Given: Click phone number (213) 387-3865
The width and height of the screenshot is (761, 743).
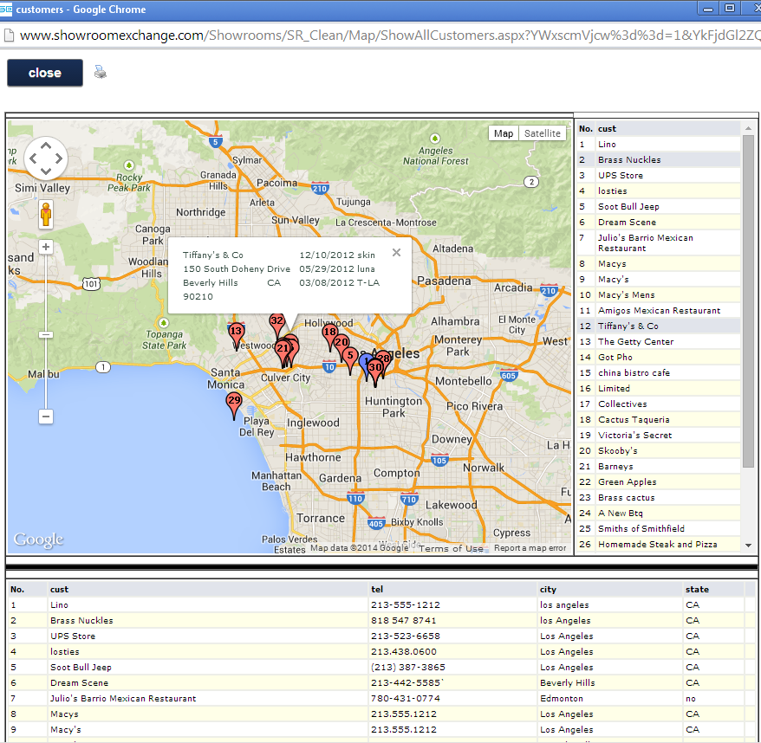Looking at the screenshot, I should [408, 668].
